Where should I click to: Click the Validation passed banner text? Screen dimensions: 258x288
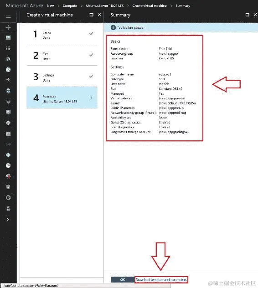(131, 27)
